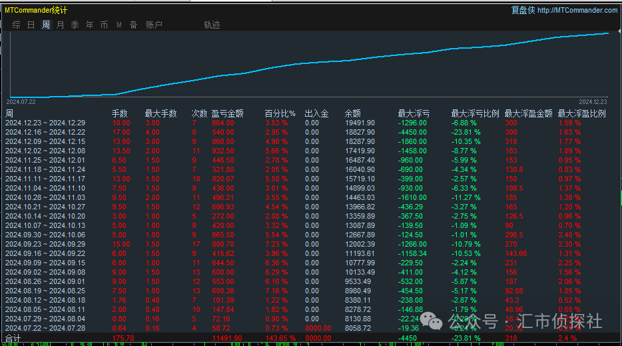Select week row 2024.09.09 ~ 2024.09.15
The height and width of the screenshot is (346, 622).
[311, 263]
